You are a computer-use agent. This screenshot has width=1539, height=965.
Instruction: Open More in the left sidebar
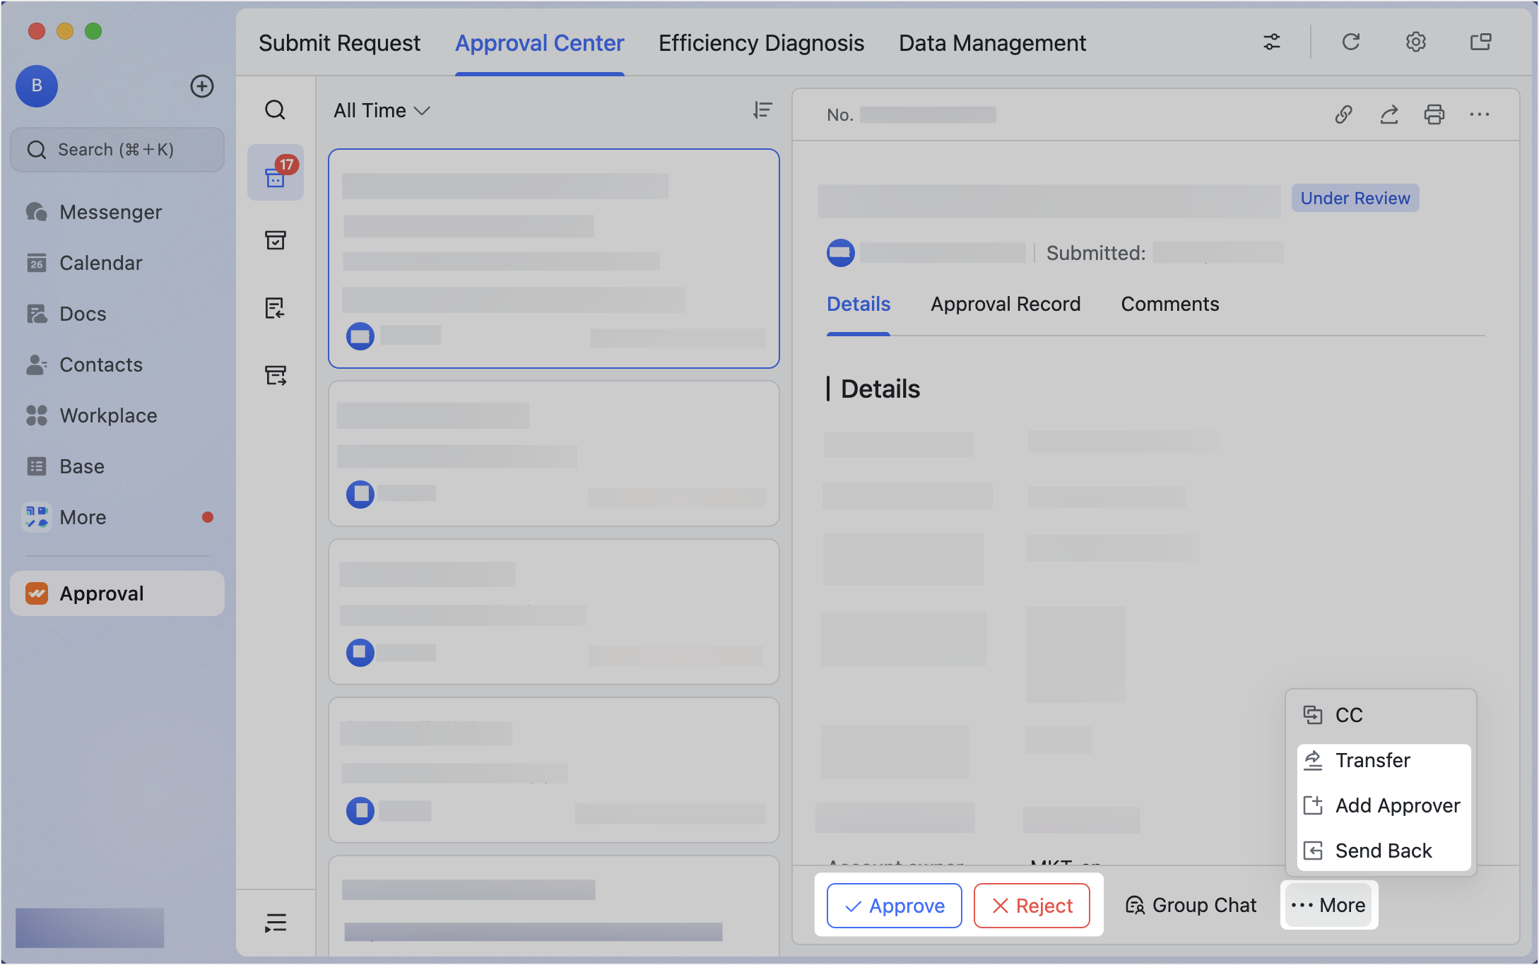pos(117,517)
